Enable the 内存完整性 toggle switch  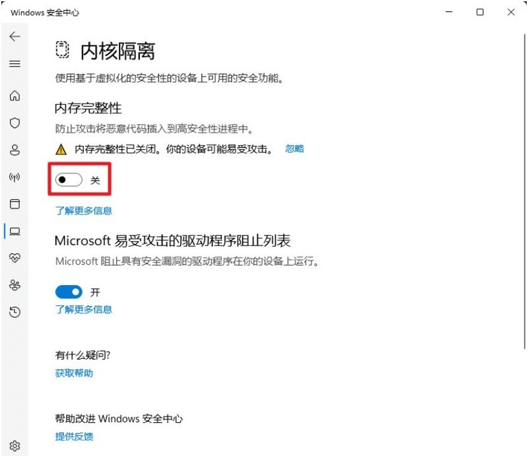69,180
